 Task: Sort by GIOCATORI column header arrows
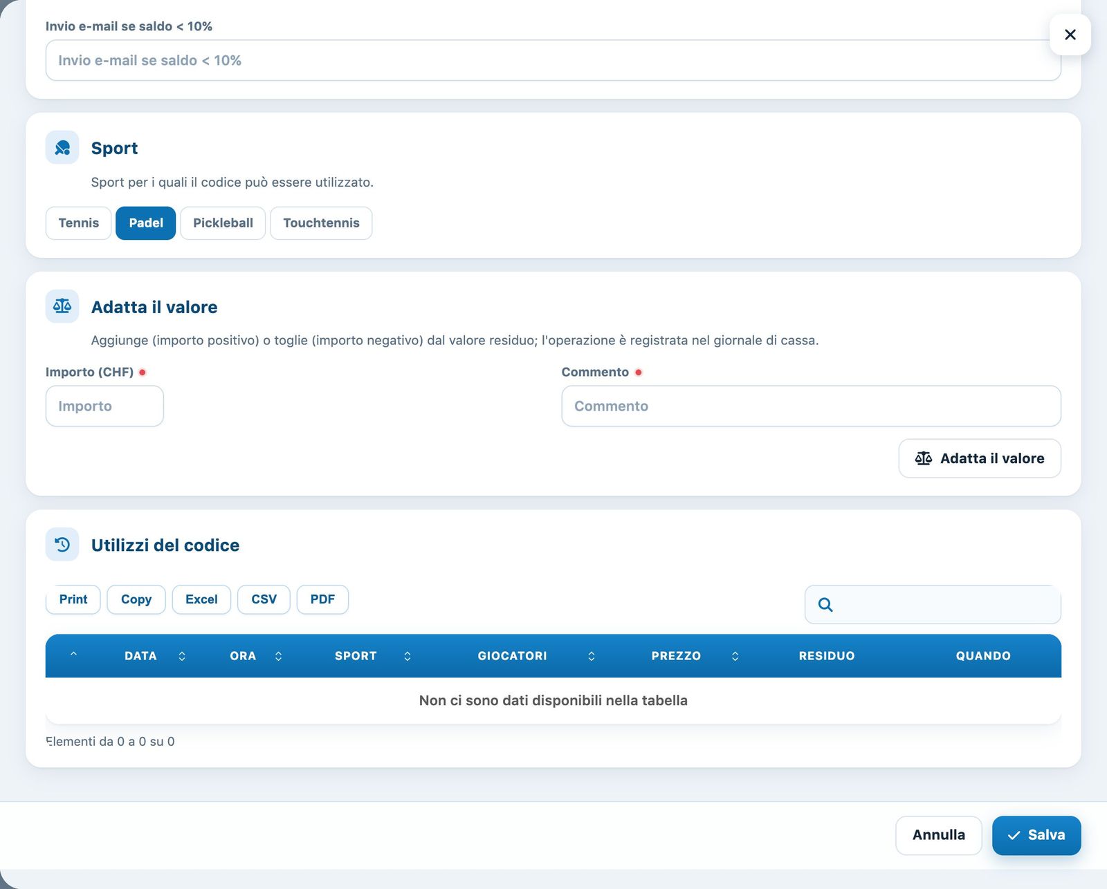point(592,656)
